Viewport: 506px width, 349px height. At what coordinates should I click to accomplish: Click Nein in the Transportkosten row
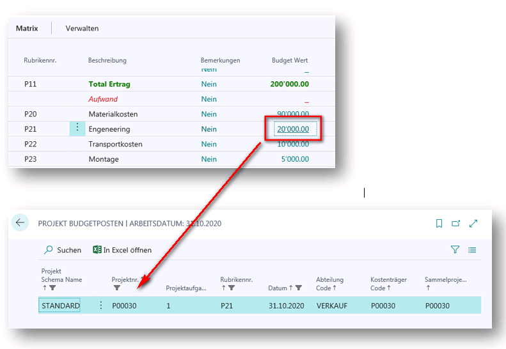[x=209, y=144]
